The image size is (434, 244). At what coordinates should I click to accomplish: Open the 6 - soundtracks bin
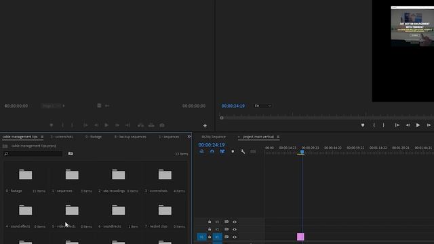(119, 210)
